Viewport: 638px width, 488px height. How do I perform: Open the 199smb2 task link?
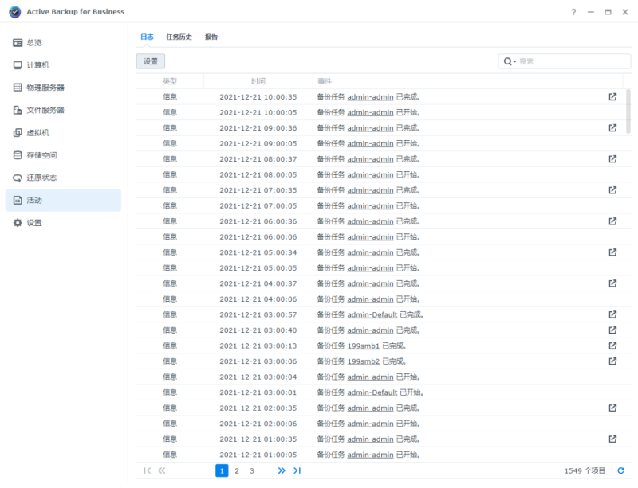pyautogui.click(x=363, y=361)
